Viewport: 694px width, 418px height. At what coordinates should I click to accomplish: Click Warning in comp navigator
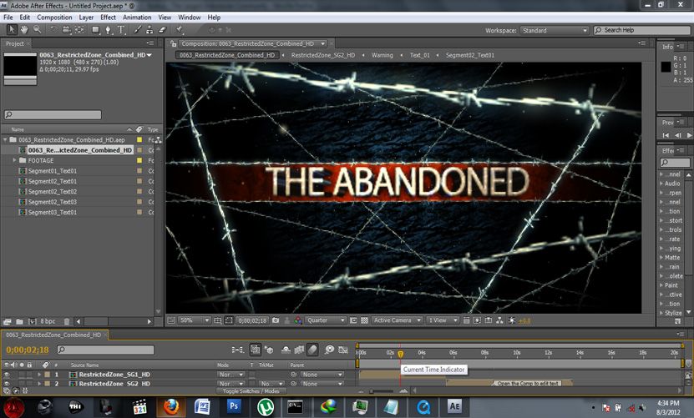coord(382,55)
